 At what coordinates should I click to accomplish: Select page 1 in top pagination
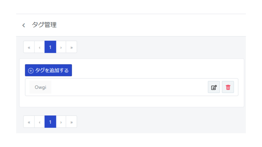pos(50,47)
